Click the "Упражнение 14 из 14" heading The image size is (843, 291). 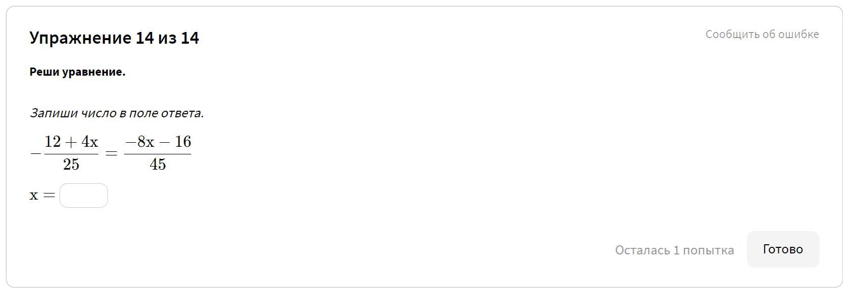click(114, 38)
